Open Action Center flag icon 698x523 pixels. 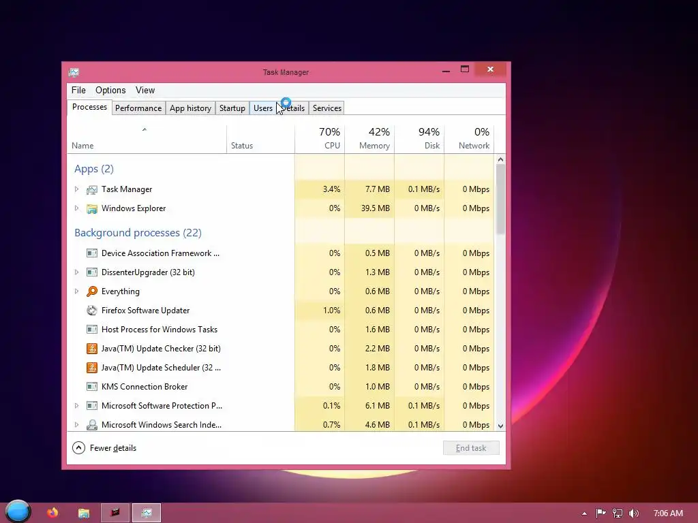coord(601,513)
